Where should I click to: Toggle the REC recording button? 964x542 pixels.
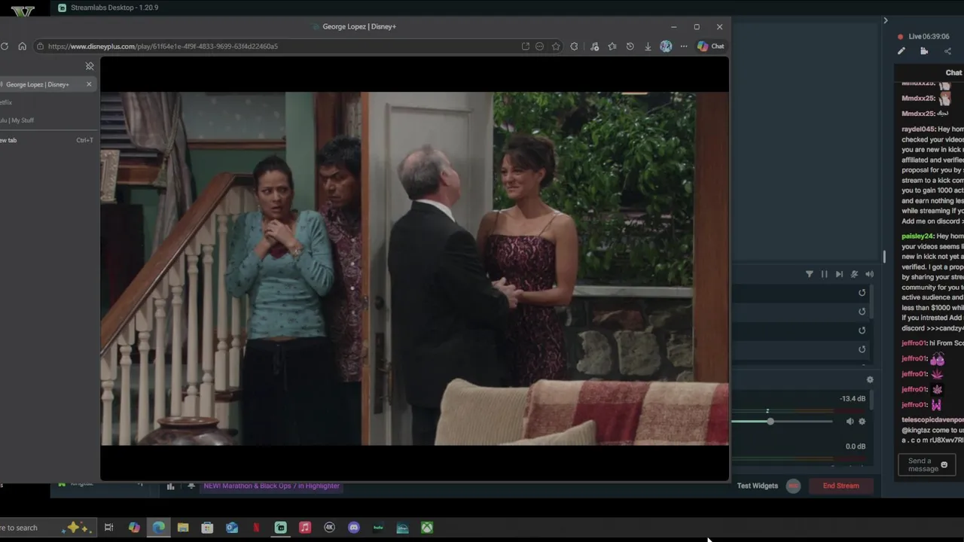click(793, 486)
